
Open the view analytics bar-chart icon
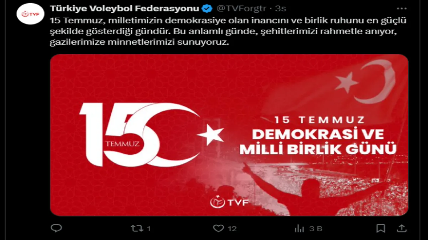299,228
